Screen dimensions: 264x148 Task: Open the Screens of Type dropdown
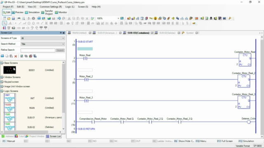click(42, 38)
